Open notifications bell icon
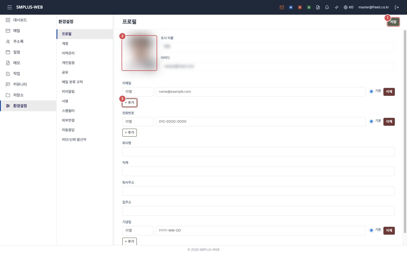The height and width of the screenshot is (254, 407). pos(327,7)
